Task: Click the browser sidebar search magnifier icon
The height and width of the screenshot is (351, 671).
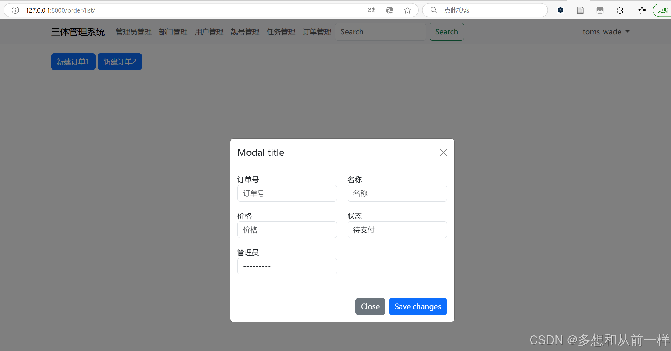Action: [434, 10]
